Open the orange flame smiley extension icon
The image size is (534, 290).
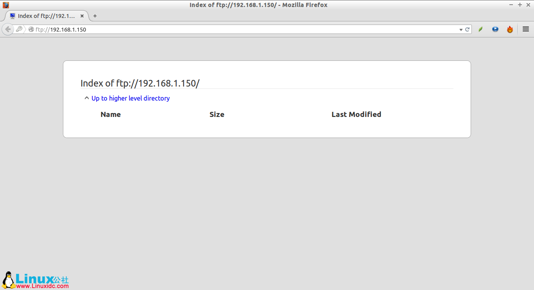pos(510,29)
